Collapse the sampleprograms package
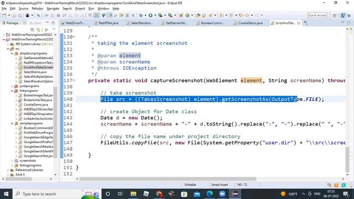The height and width of the screenshot is (199, 354). (x=12, y=123)
